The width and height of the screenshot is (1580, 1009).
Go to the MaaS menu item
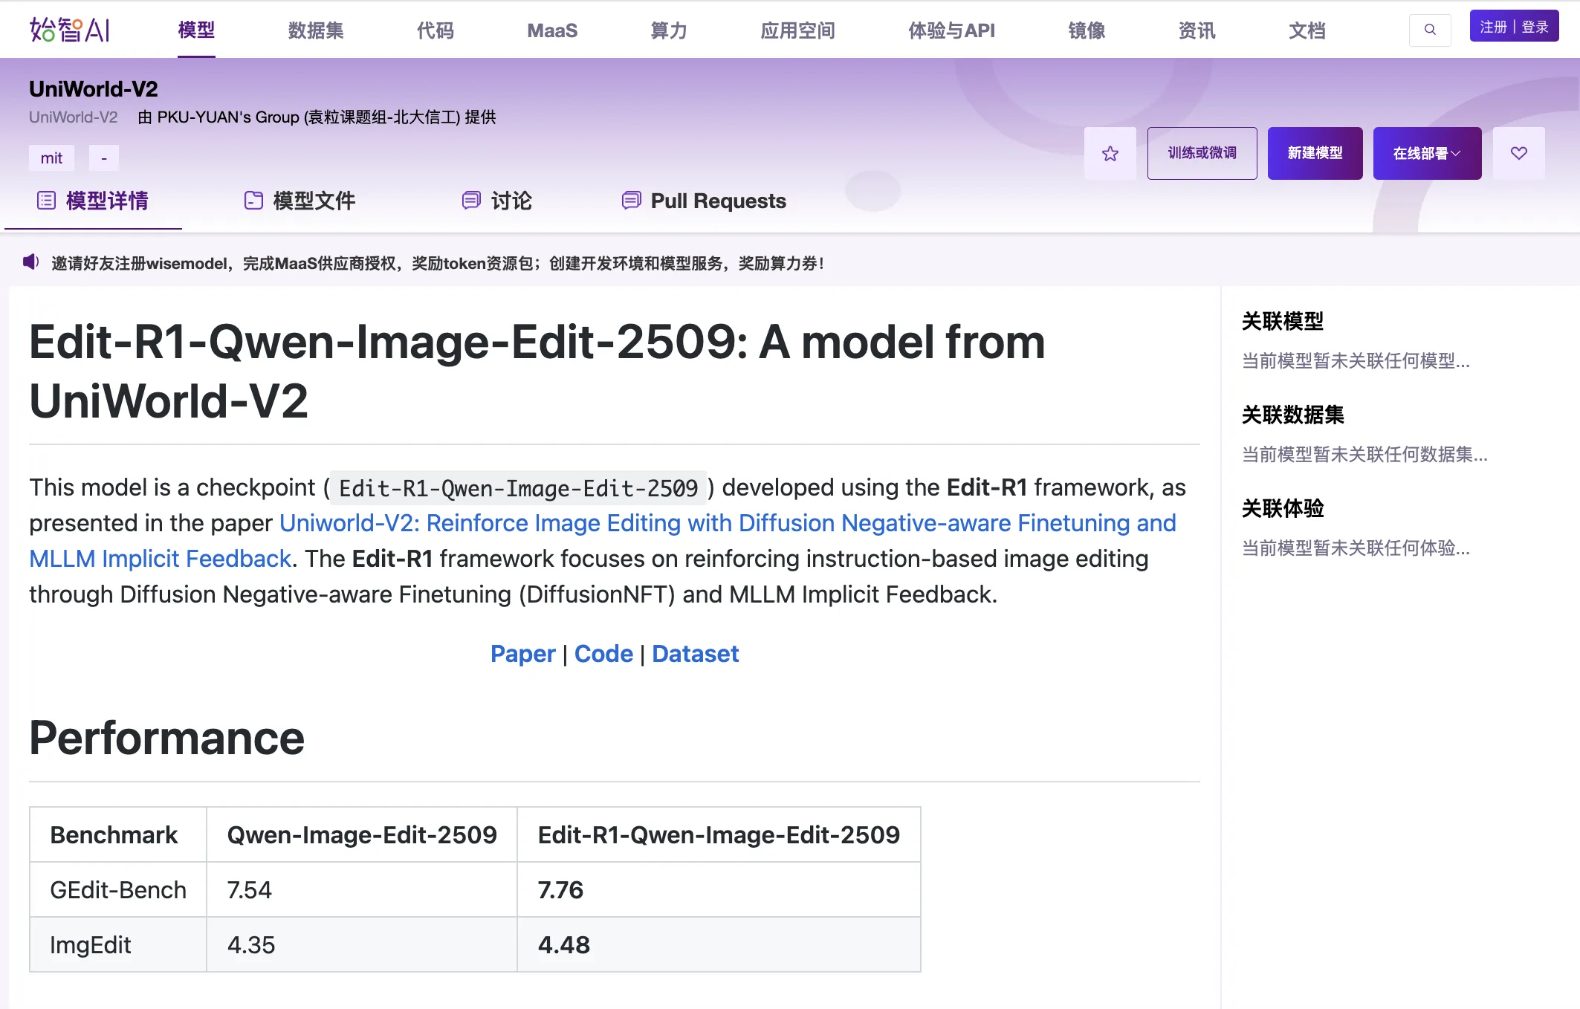click(x=552, y=30)
